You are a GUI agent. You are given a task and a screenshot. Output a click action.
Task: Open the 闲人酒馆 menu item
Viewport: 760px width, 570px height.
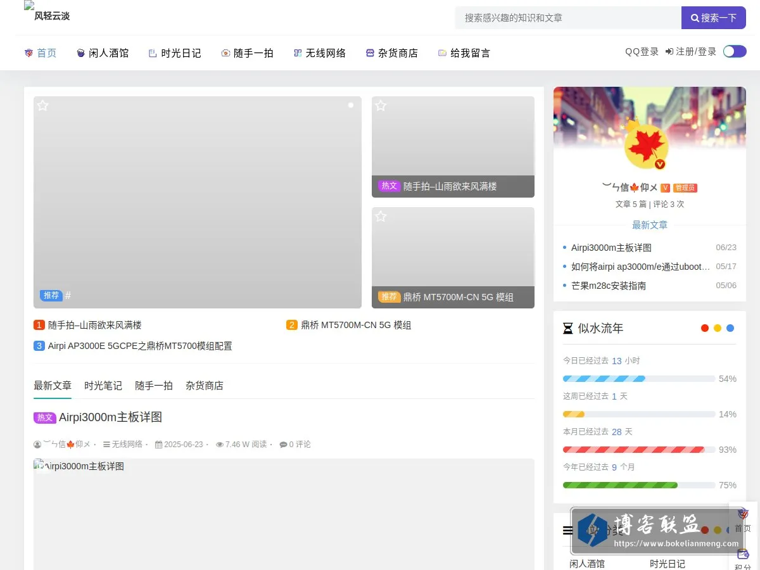[x=103, y=53]
